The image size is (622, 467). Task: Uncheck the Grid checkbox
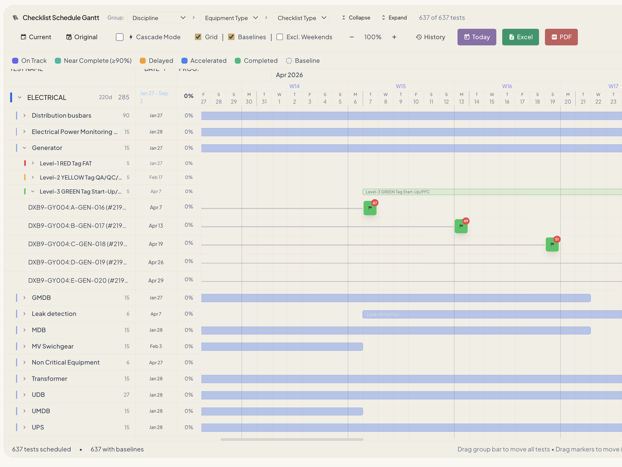198,37
